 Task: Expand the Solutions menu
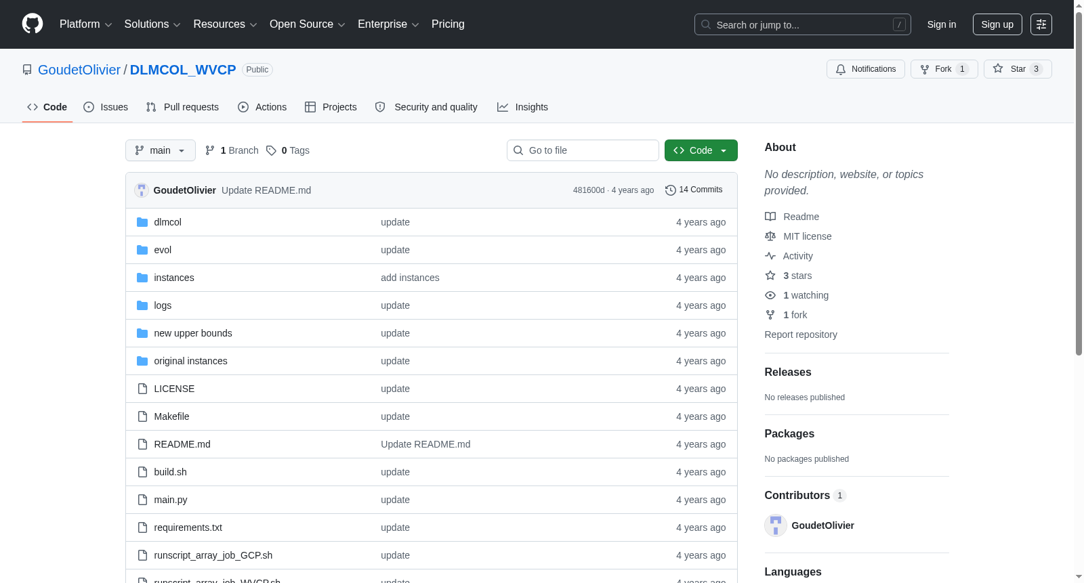[152, 24]
